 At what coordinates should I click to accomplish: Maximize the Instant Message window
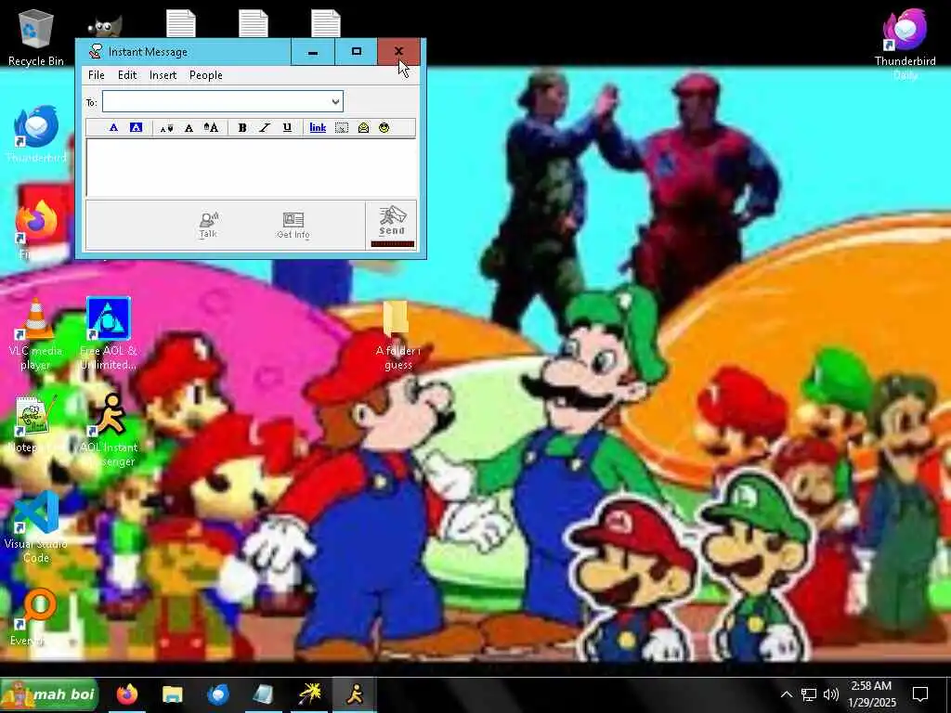point(356,52)
